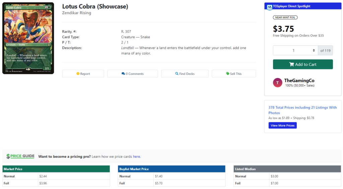Click the 'of 119' quantity label
Image resolution: width=343 pixels, height=189 pixels.
tap(325, 51)
